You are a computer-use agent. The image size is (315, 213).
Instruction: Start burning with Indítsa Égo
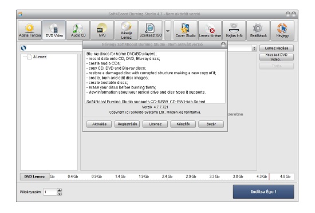click(x=263, y=192)
